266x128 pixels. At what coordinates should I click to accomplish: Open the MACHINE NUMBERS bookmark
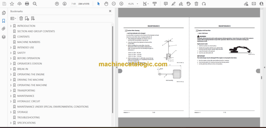[29, 42]
